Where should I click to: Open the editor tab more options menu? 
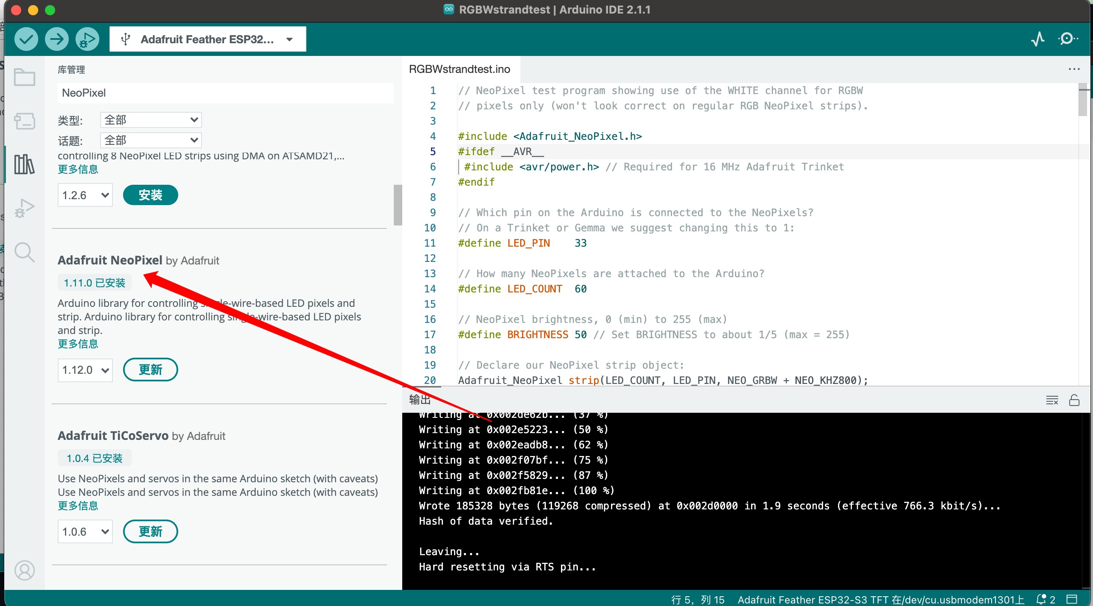pyautogui.click(x=1074, y=69)
